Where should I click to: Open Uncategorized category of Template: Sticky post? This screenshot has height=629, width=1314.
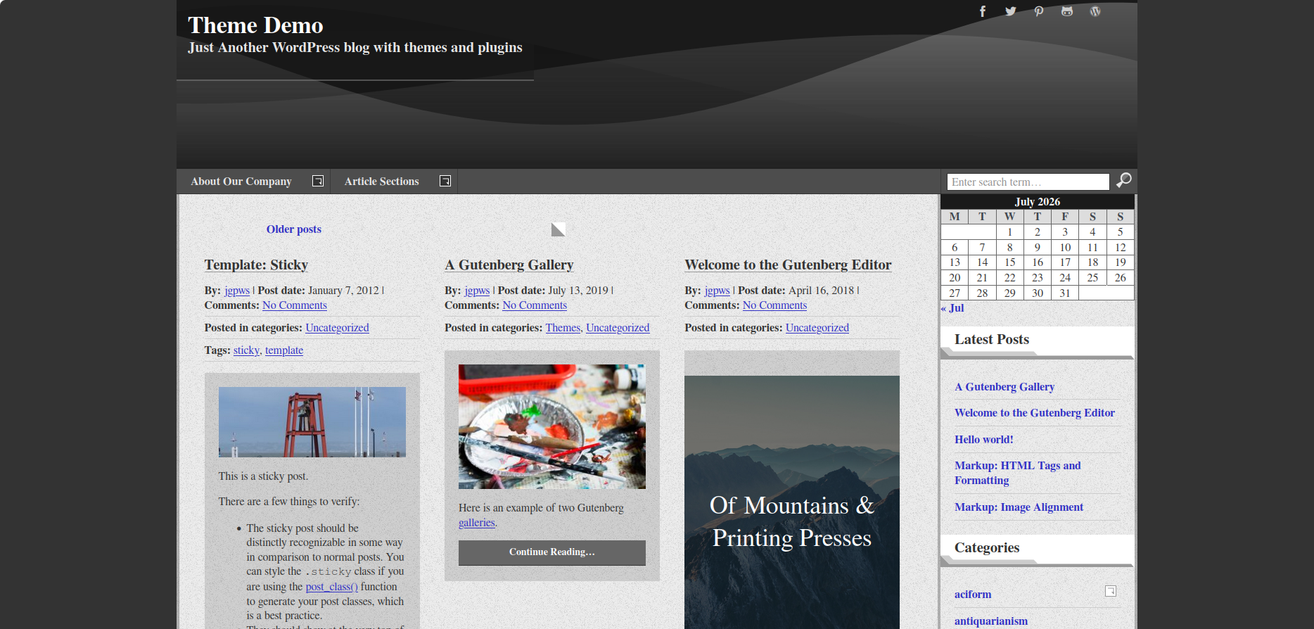[x=337, y=328]
